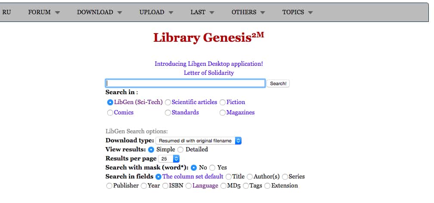Viewport: 434px width, 203px height.
Task: Switch View results to Detailed
Action: (x=180, y=150)
